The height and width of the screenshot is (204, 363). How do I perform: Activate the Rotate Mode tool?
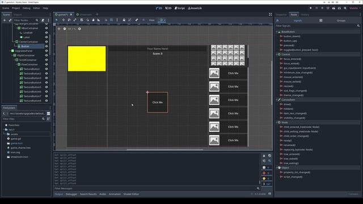pos(69,20)
